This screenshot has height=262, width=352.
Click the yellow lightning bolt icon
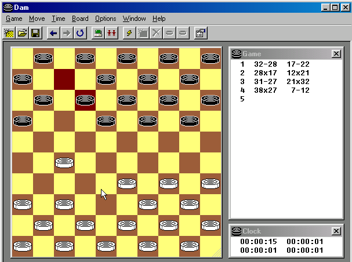pos(129,33)
